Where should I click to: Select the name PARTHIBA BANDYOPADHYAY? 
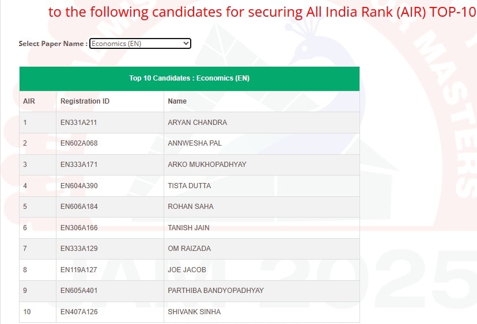click(x=215, y=291)
